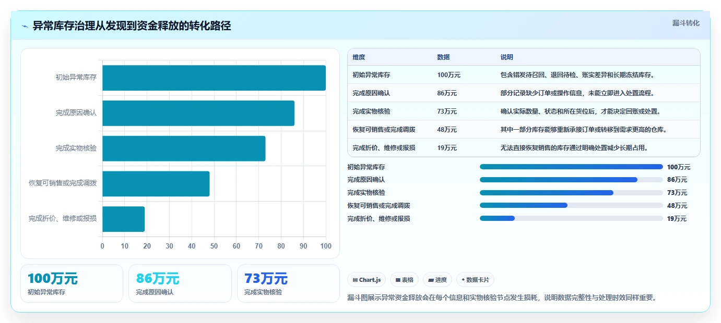721x323 pixels.
Task: Click the 86万元 value in the table
Action: pos(447,93)
